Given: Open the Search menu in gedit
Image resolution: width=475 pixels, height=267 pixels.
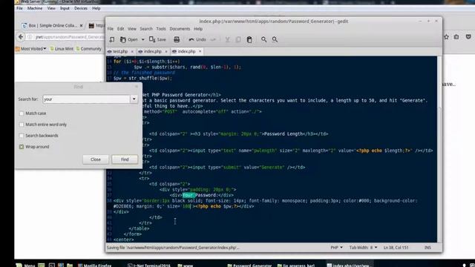Looking at the screenshot, I should 146,29.
